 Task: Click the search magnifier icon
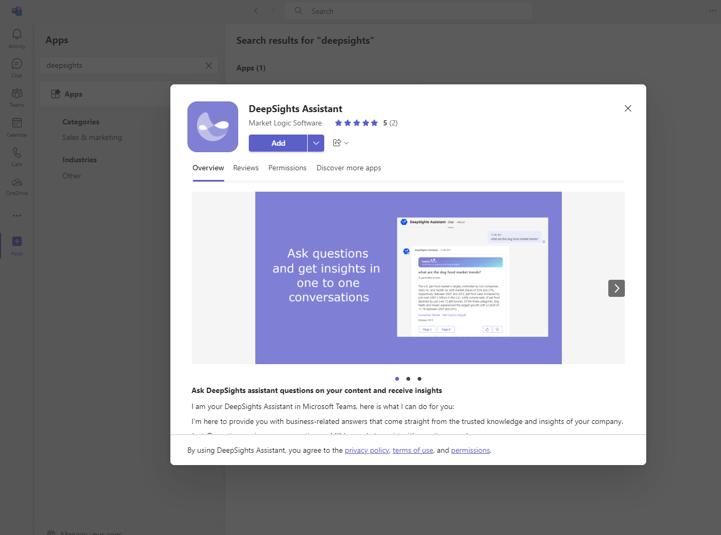[x=298, y=11]
